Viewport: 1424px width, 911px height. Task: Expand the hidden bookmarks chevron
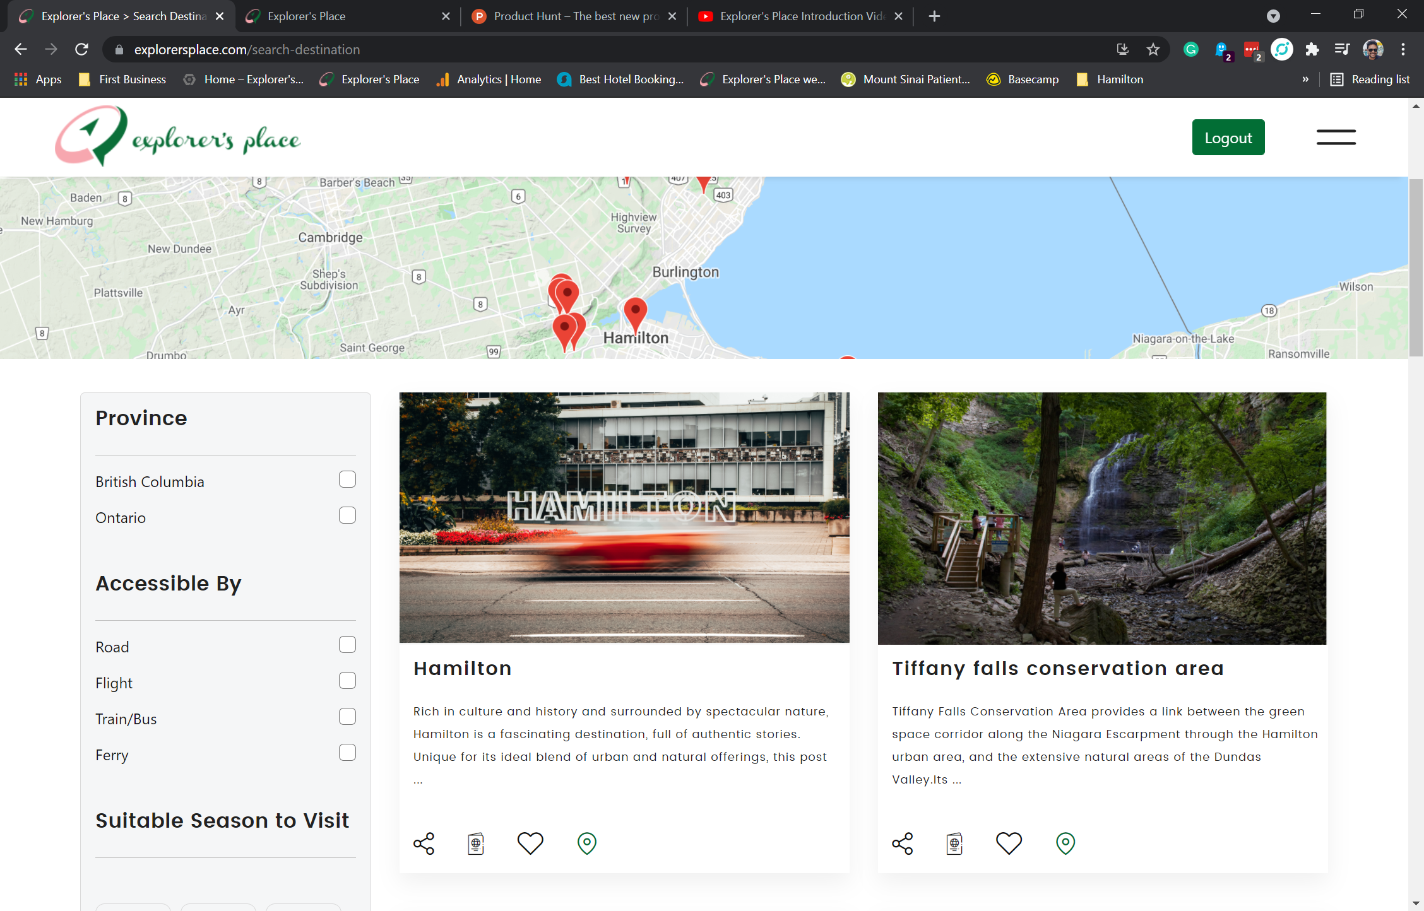pyautogui.click(x=1305, y=79)
